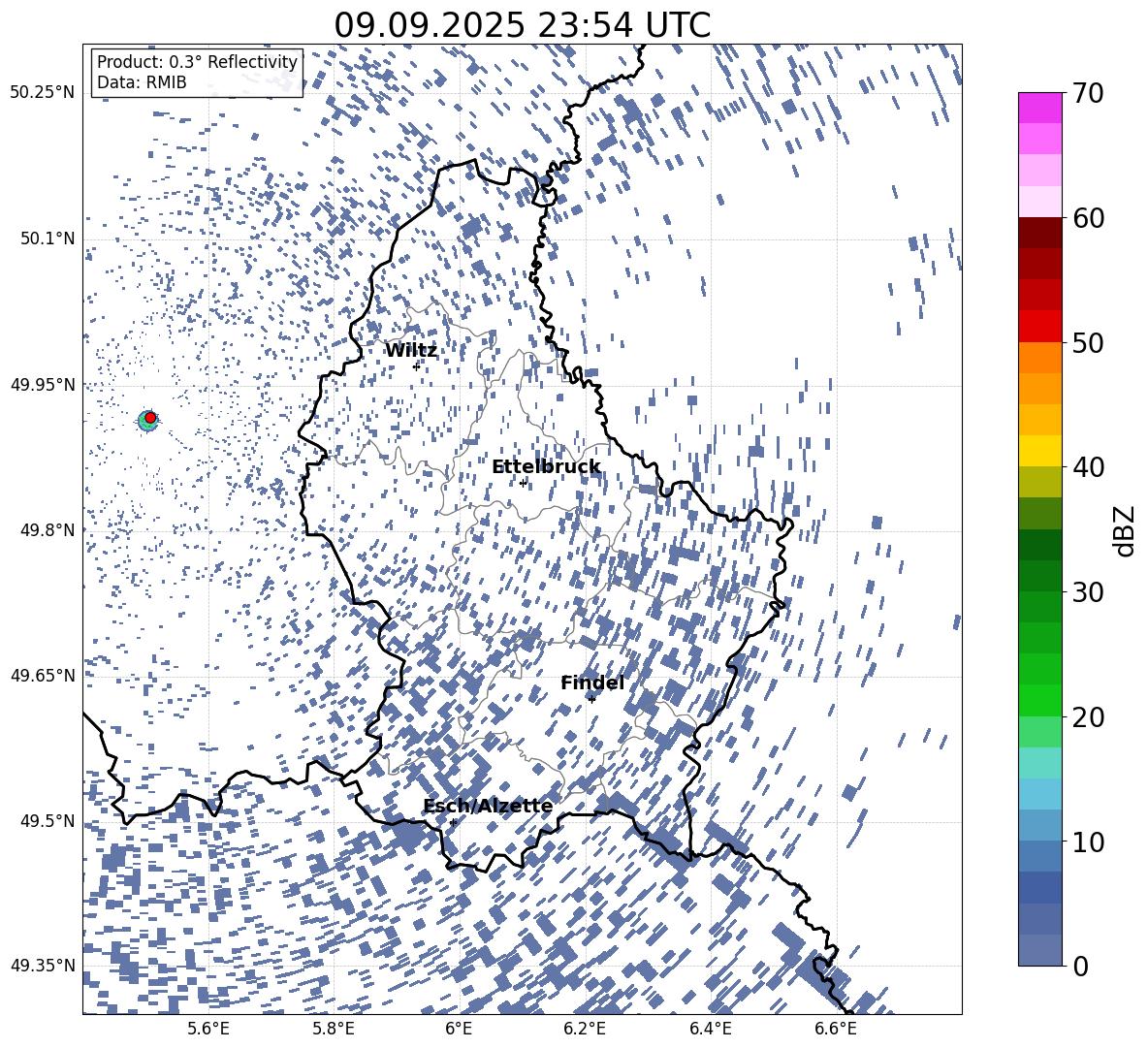Click the 50.25°N latitude label
The width and height of the screenshot is (1148, 1048).
coord(43,93)
